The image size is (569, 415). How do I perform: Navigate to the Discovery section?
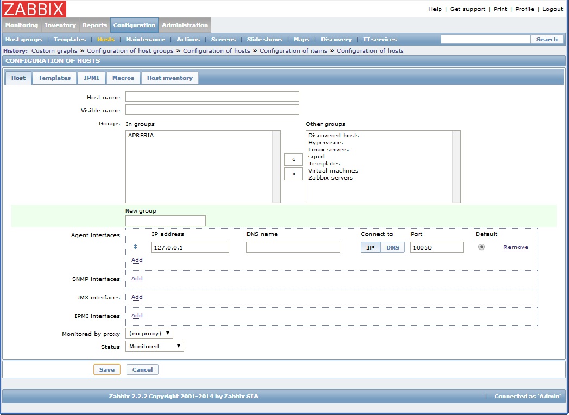pyautogui.click(x=336, y=39)
